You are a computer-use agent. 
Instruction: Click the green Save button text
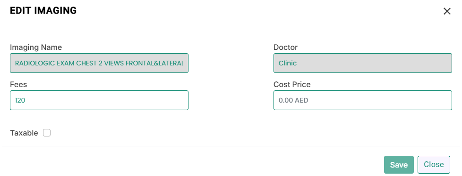(x=399, y=165)
